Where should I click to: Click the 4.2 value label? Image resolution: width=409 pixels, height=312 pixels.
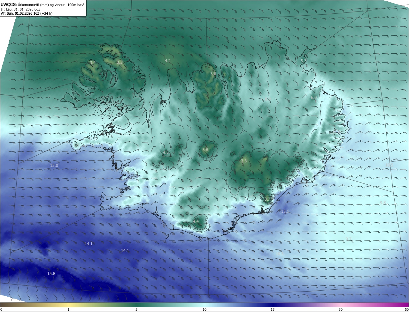point(167,61)
